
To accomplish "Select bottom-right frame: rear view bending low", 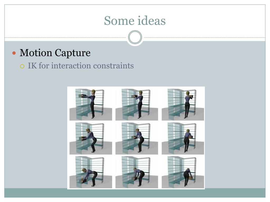I will coord(183,172).
